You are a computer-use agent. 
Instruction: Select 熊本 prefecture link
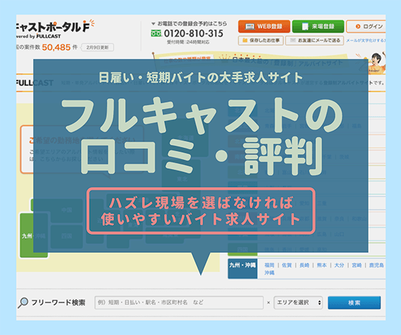pyautogui.click(x=321, y=266)
